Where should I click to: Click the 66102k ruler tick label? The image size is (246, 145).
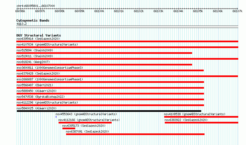pyautogui.click(x=139, y=11)
